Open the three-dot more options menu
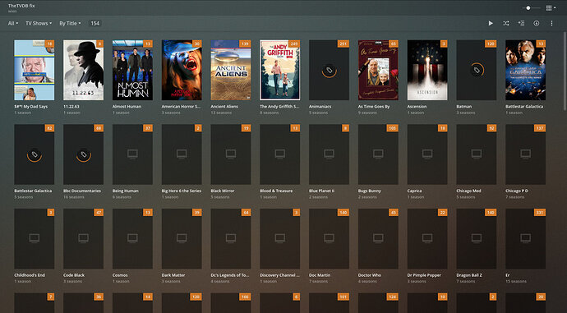The width and height of the screenshot is (567, 313). coord(551,23)
